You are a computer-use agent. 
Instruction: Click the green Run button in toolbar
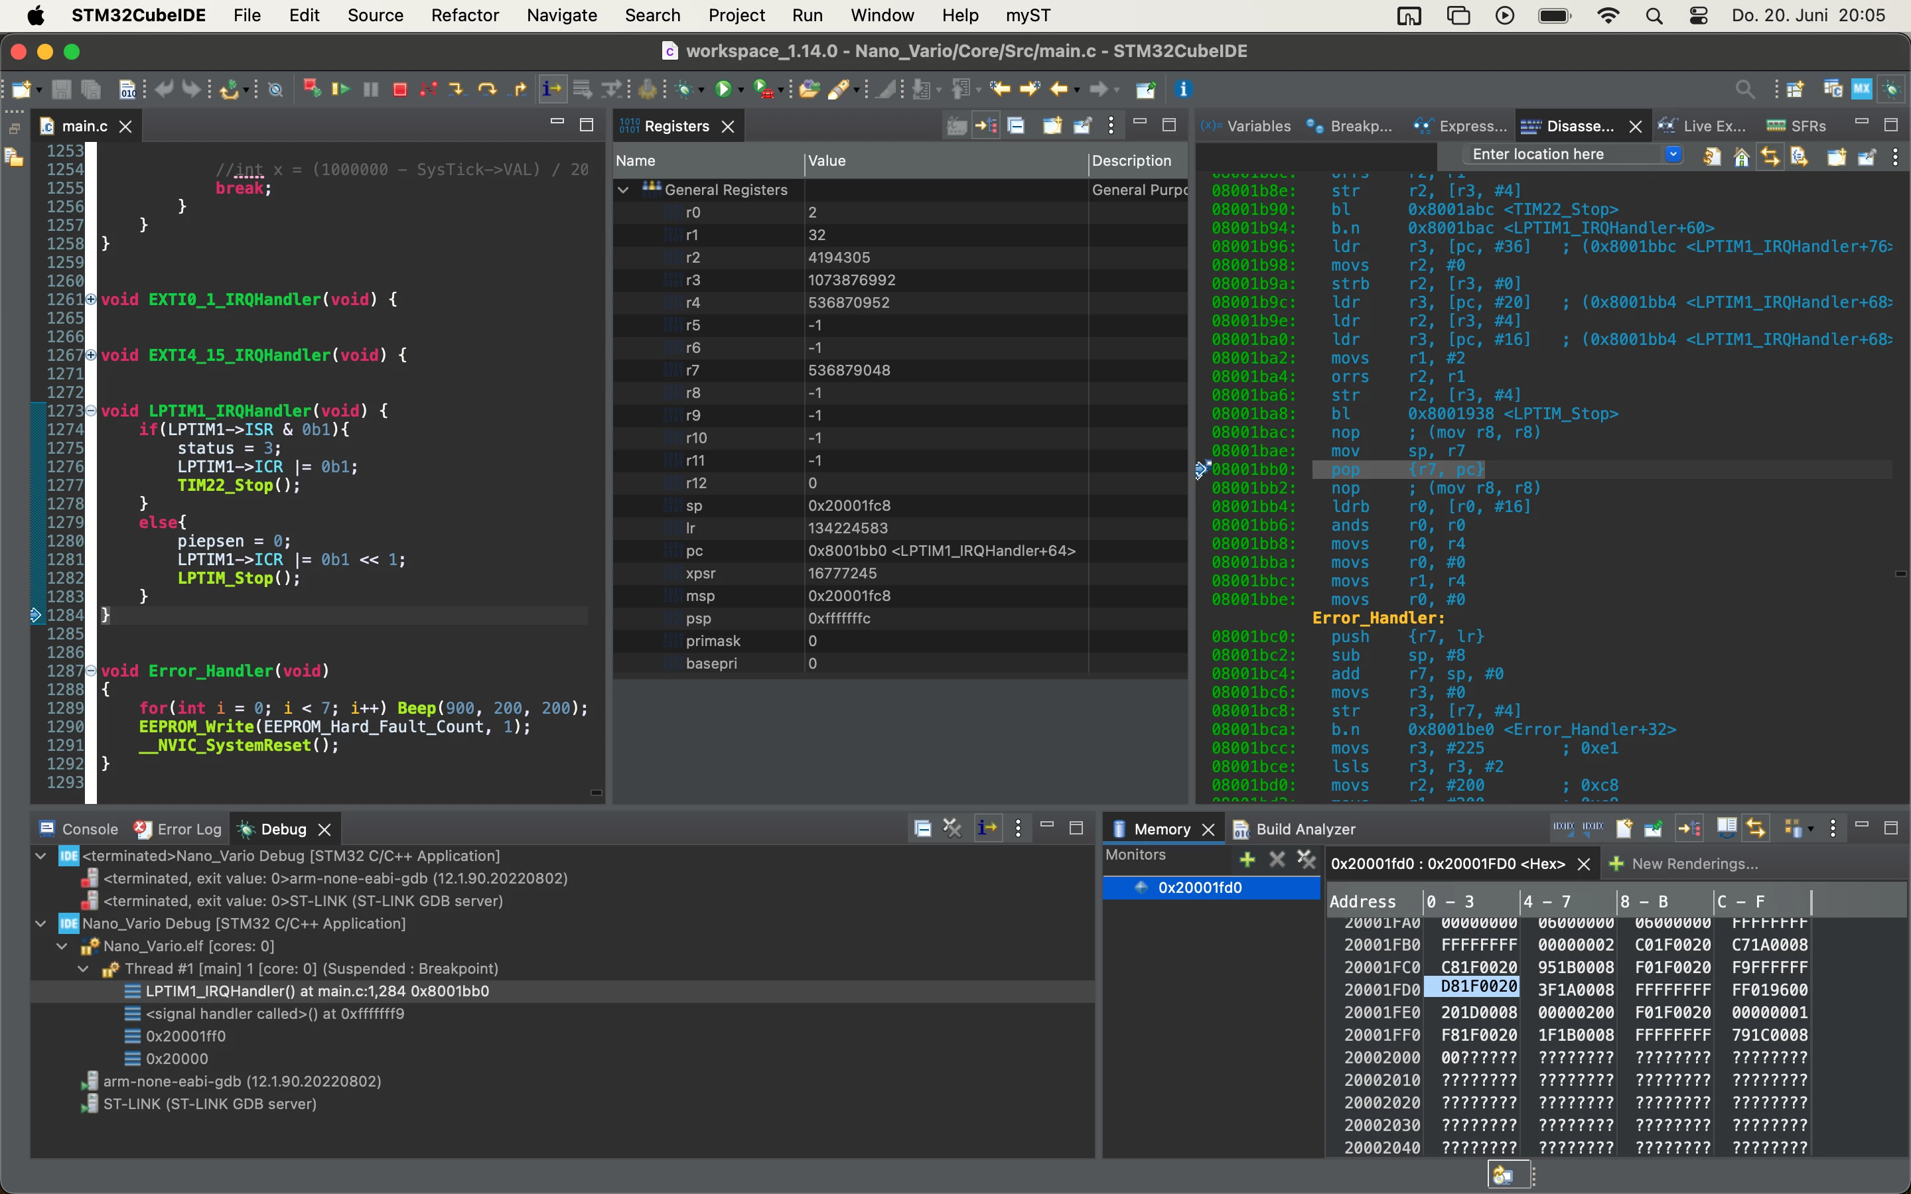723,90
